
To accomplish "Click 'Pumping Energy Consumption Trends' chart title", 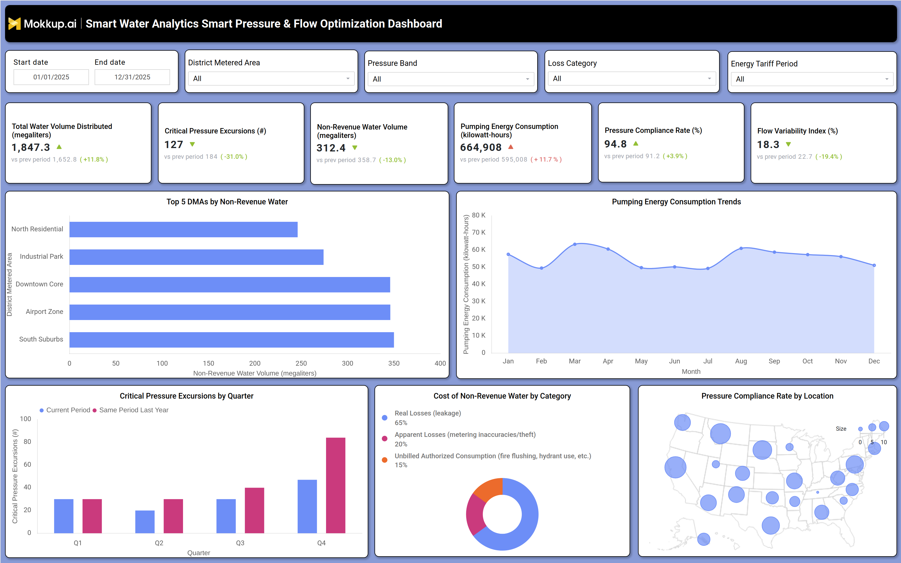I will click(x=676, y=202).
